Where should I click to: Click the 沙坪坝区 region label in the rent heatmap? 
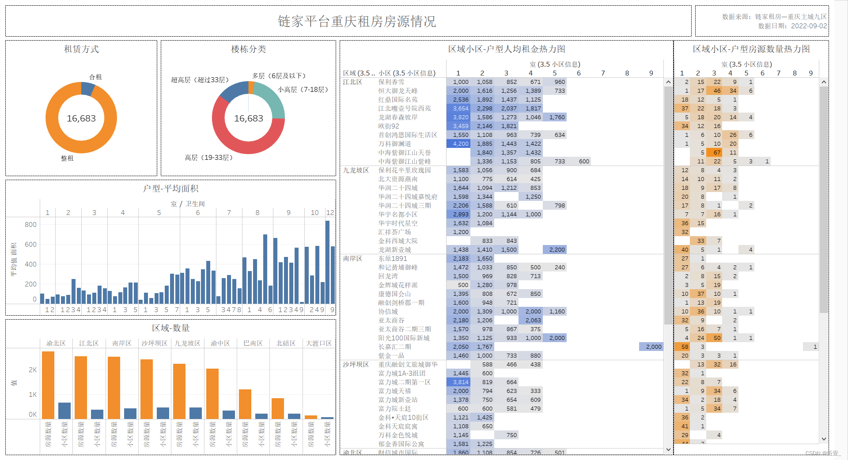pos(356,365)
